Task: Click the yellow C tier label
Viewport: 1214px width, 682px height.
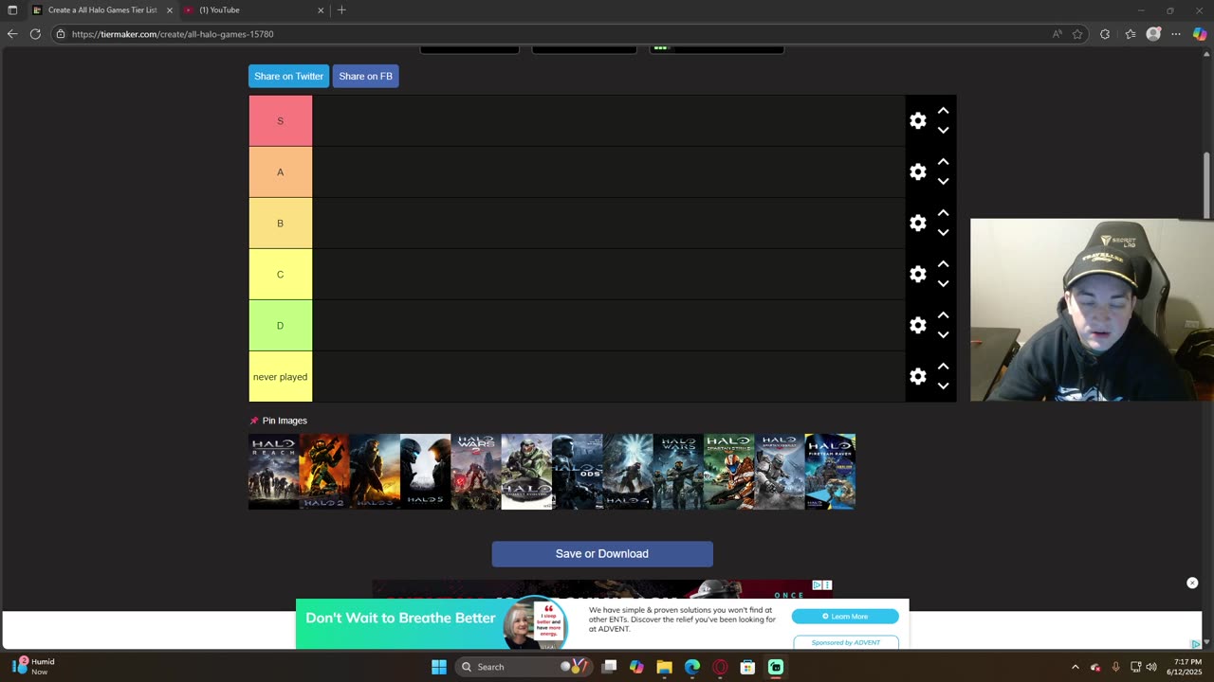Action: tap(280, 275)
